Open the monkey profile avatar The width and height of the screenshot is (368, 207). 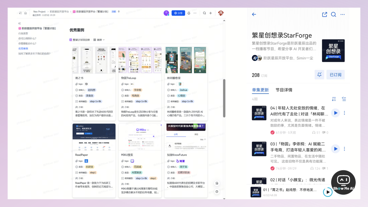220,13
